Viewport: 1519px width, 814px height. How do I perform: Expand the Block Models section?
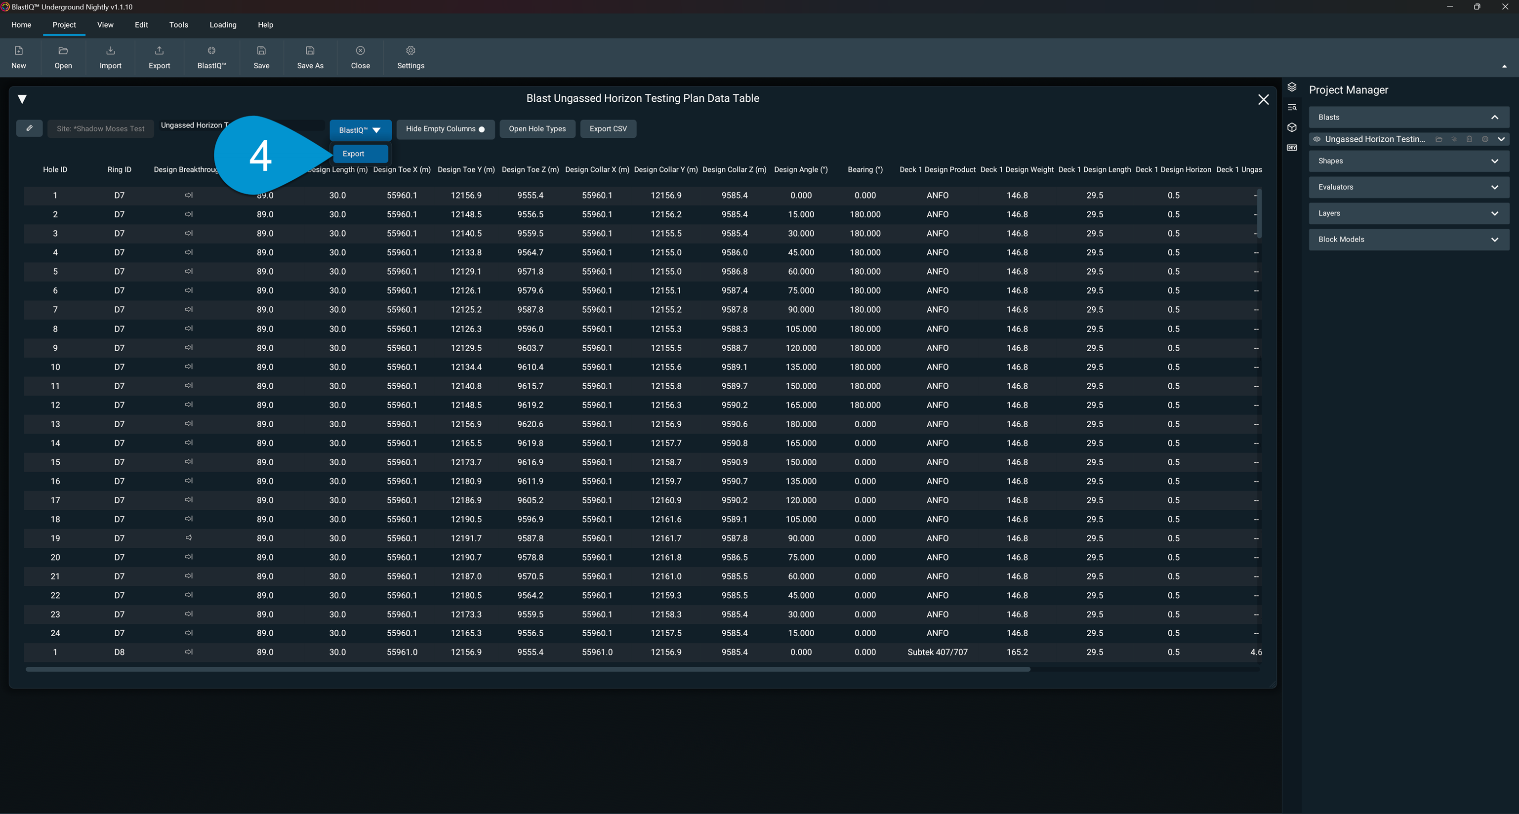pos(1495,239)
